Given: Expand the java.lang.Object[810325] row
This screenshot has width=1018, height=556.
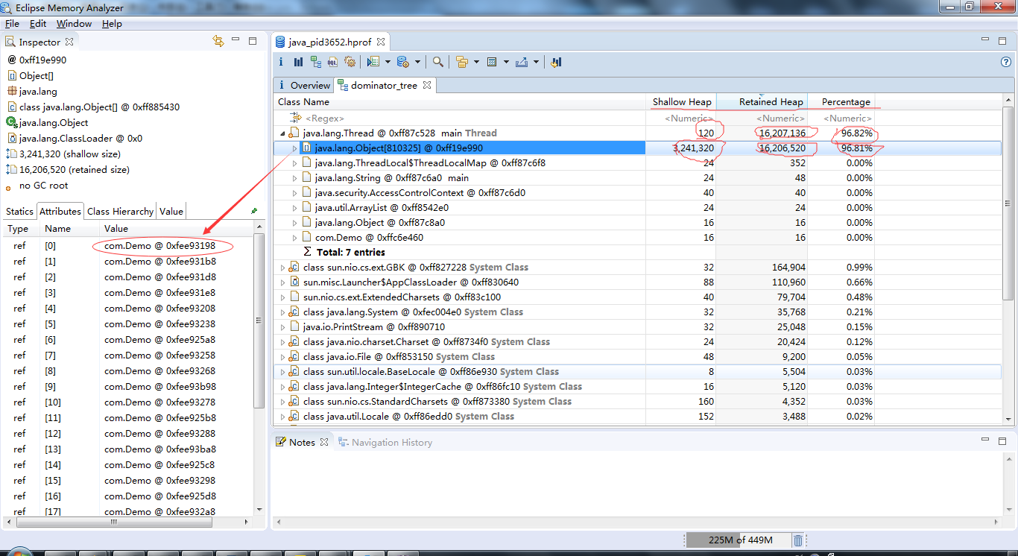Looking at the screenshot, I should [294, 148].
